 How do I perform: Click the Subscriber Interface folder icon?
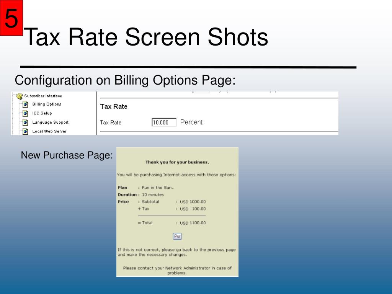point(19,96)
